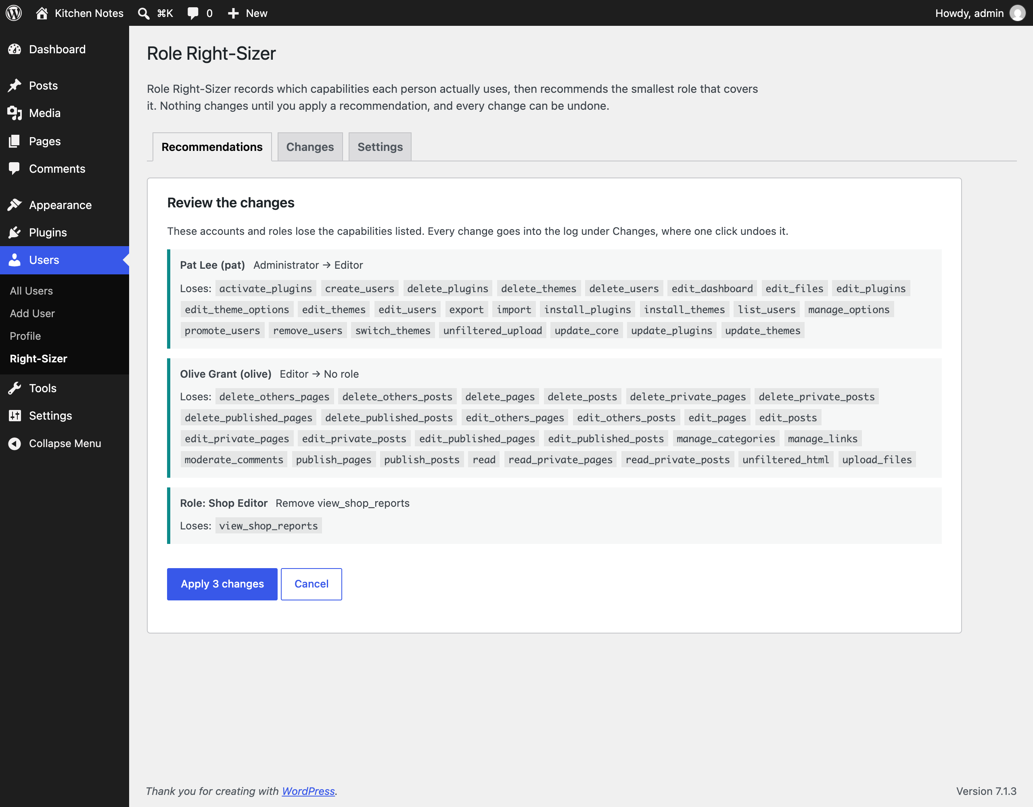Open Profile submenu item

(x=25, y=336)
